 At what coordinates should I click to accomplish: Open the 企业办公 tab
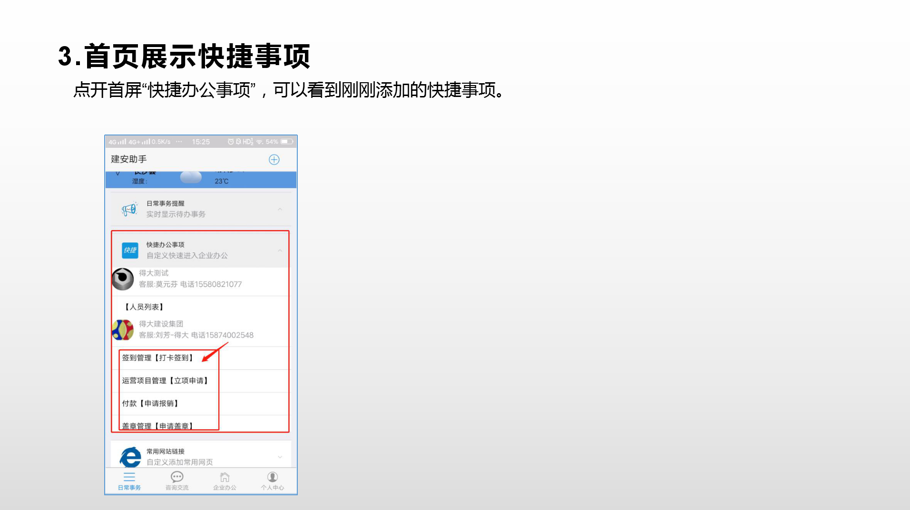[x=225, y=481]
